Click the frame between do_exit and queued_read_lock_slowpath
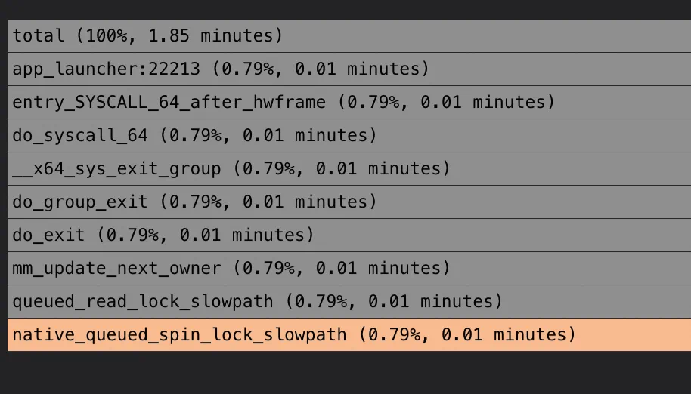The width and height of the screenshot is (691, 394). [x=349, y=268]
